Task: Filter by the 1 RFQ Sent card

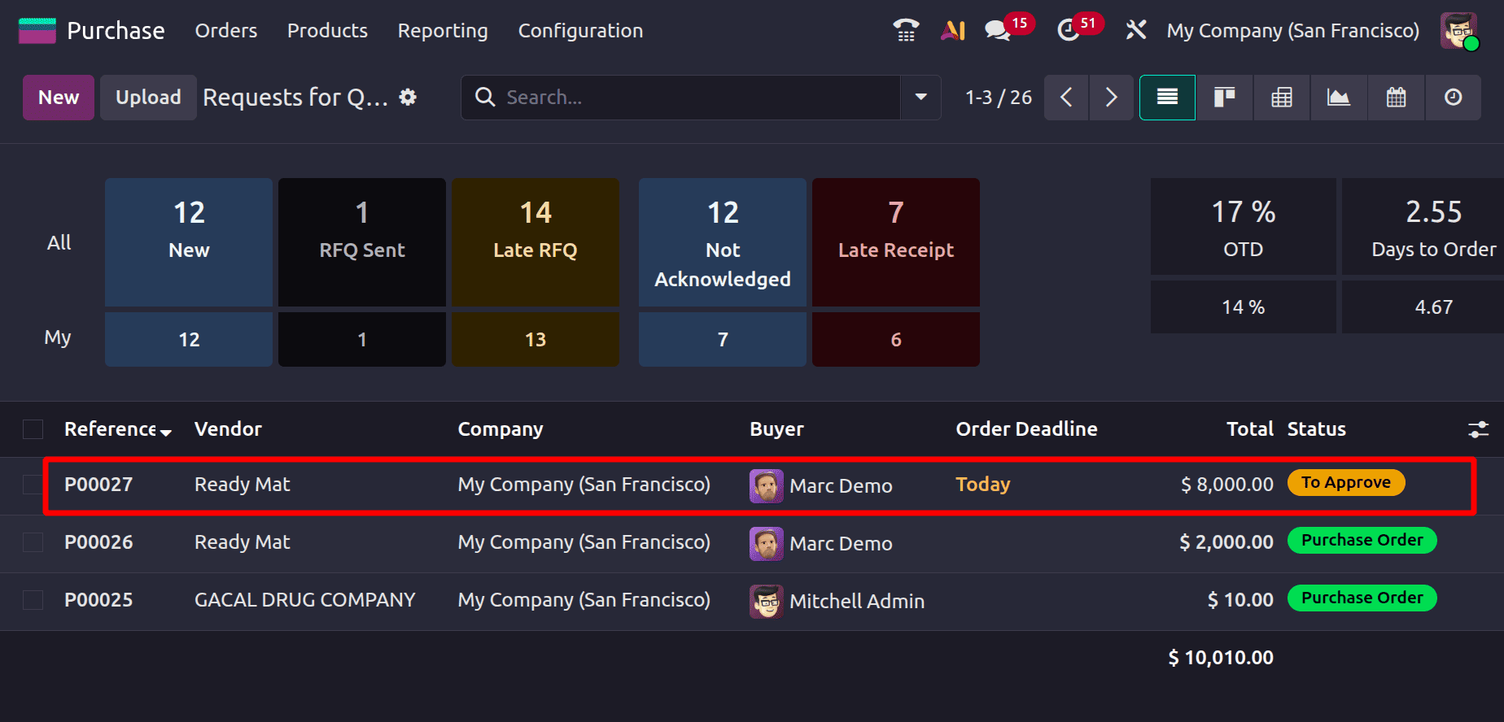Action: (x=362, y=242)
